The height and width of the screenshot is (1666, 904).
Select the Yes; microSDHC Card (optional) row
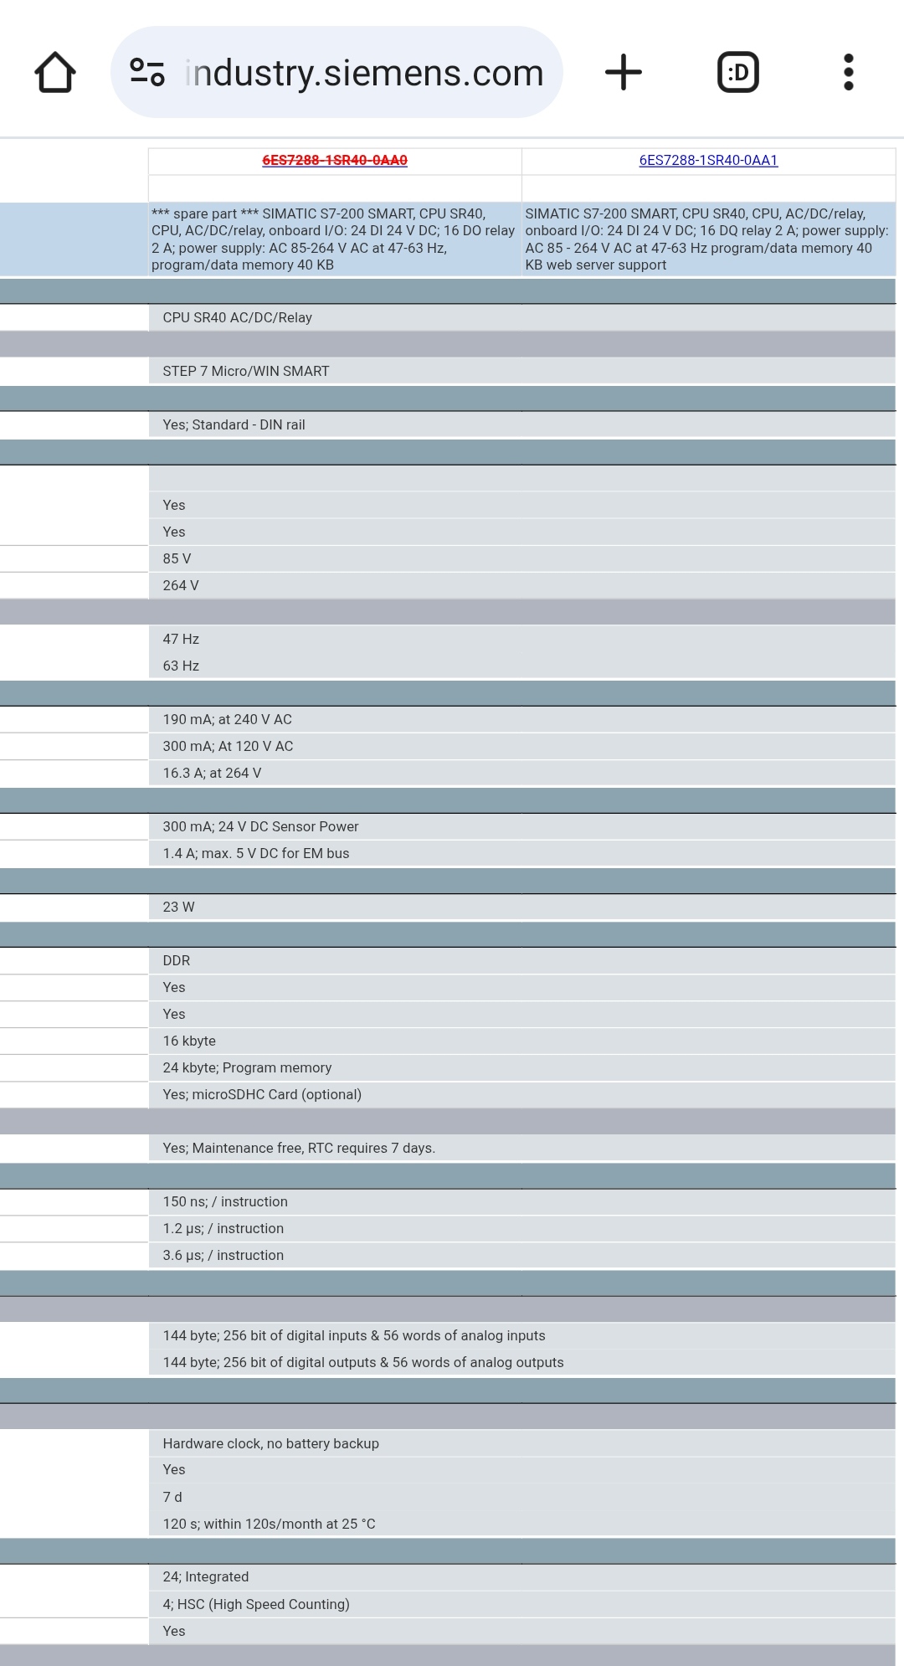click(x=522, y=1094)
